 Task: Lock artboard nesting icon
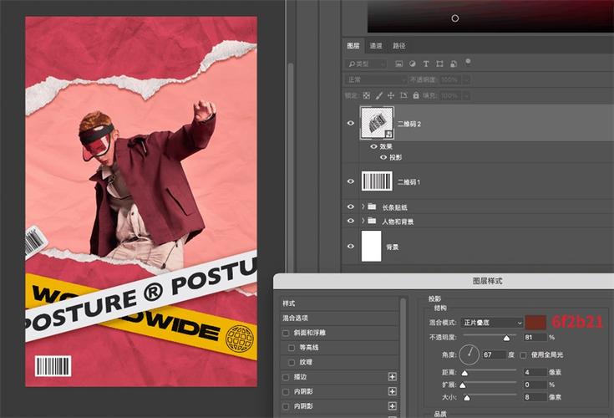point(403,95)
